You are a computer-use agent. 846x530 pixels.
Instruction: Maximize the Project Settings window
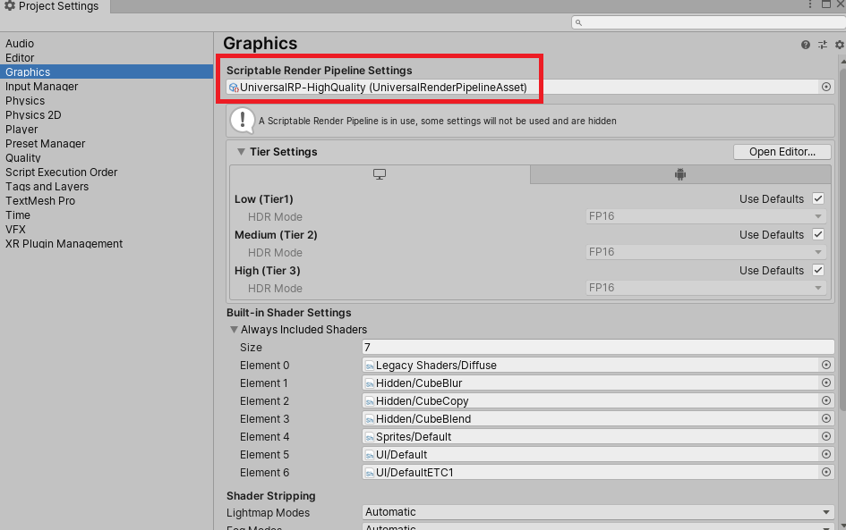pos(826,4)
